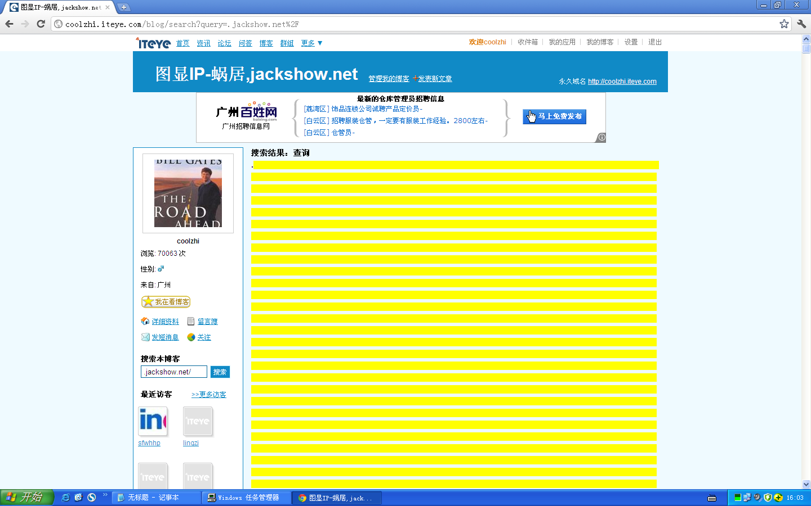Bookmark page with the star icon
Image resolution: width=811 pixels, height=506 pixels.
[784, 24]
